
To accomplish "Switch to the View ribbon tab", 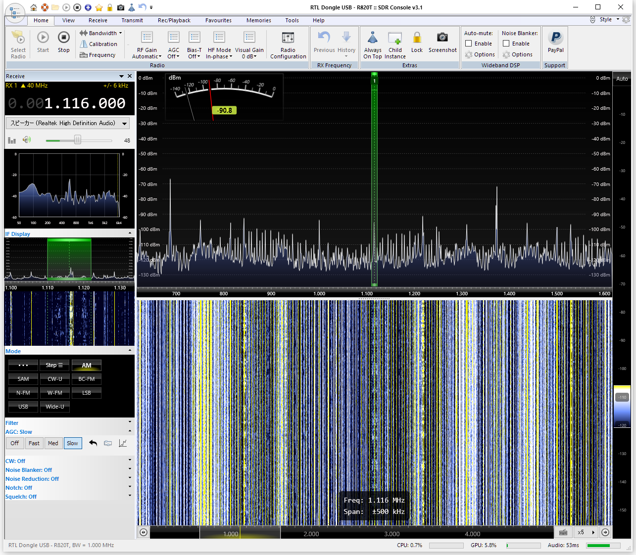I will pos(68,20).
